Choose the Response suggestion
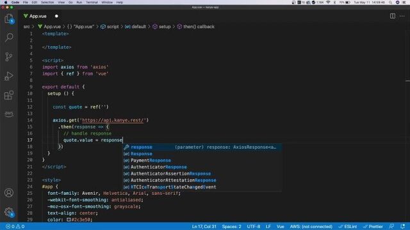Image resolution: width=410 pixels, height=230 pixels. 202,154
